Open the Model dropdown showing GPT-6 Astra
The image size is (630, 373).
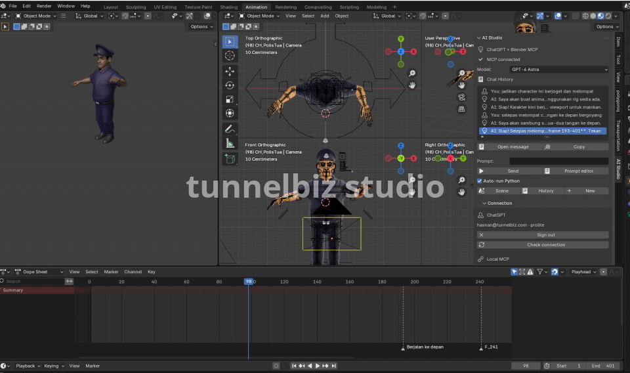(559, 70)
